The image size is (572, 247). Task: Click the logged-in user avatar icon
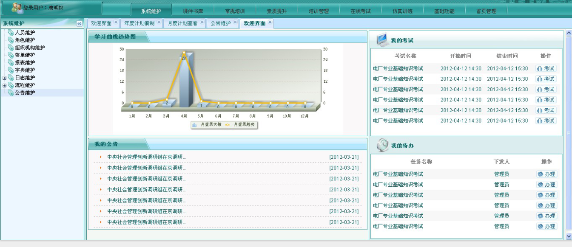[x=17, y=8]
